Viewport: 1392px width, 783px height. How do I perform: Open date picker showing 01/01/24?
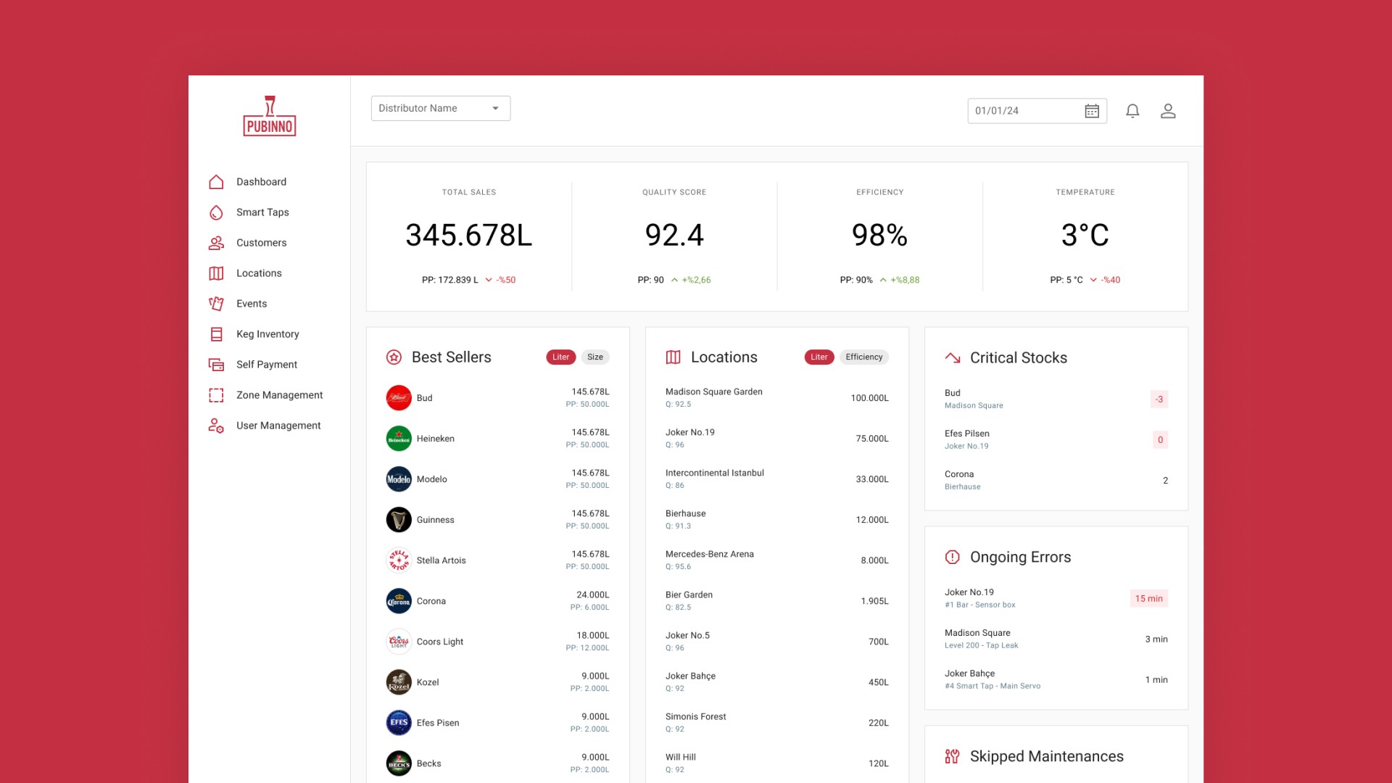(x=1022, y=111)
